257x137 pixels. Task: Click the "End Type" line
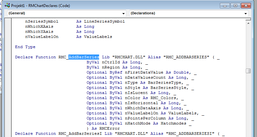[x=25, y=47]
